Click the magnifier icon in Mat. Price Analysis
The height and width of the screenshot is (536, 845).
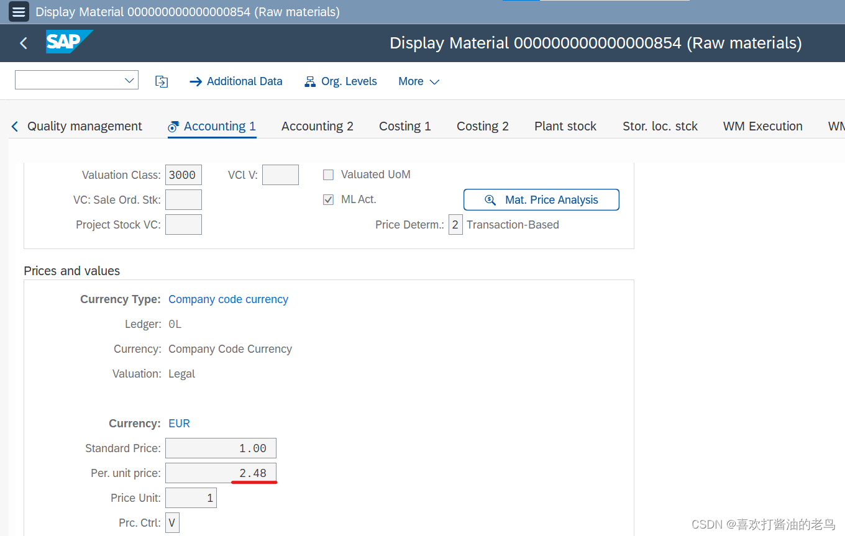490,200
